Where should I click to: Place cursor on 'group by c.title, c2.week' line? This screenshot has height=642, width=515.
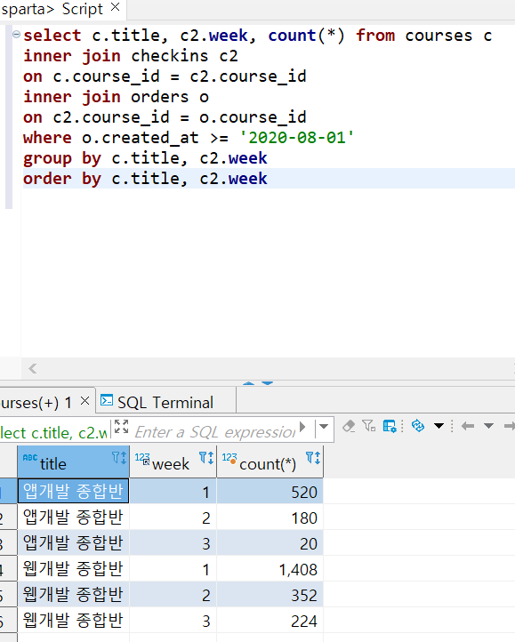(x=145, y=158)
